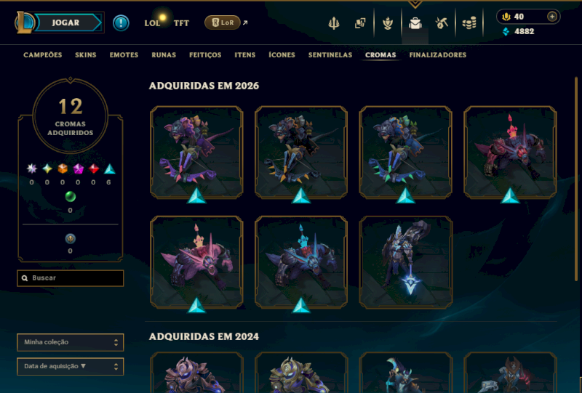Switch to TFT game mode
This screenshot has height=393, width=582.
pyautogui.click(x=181, y=23)
